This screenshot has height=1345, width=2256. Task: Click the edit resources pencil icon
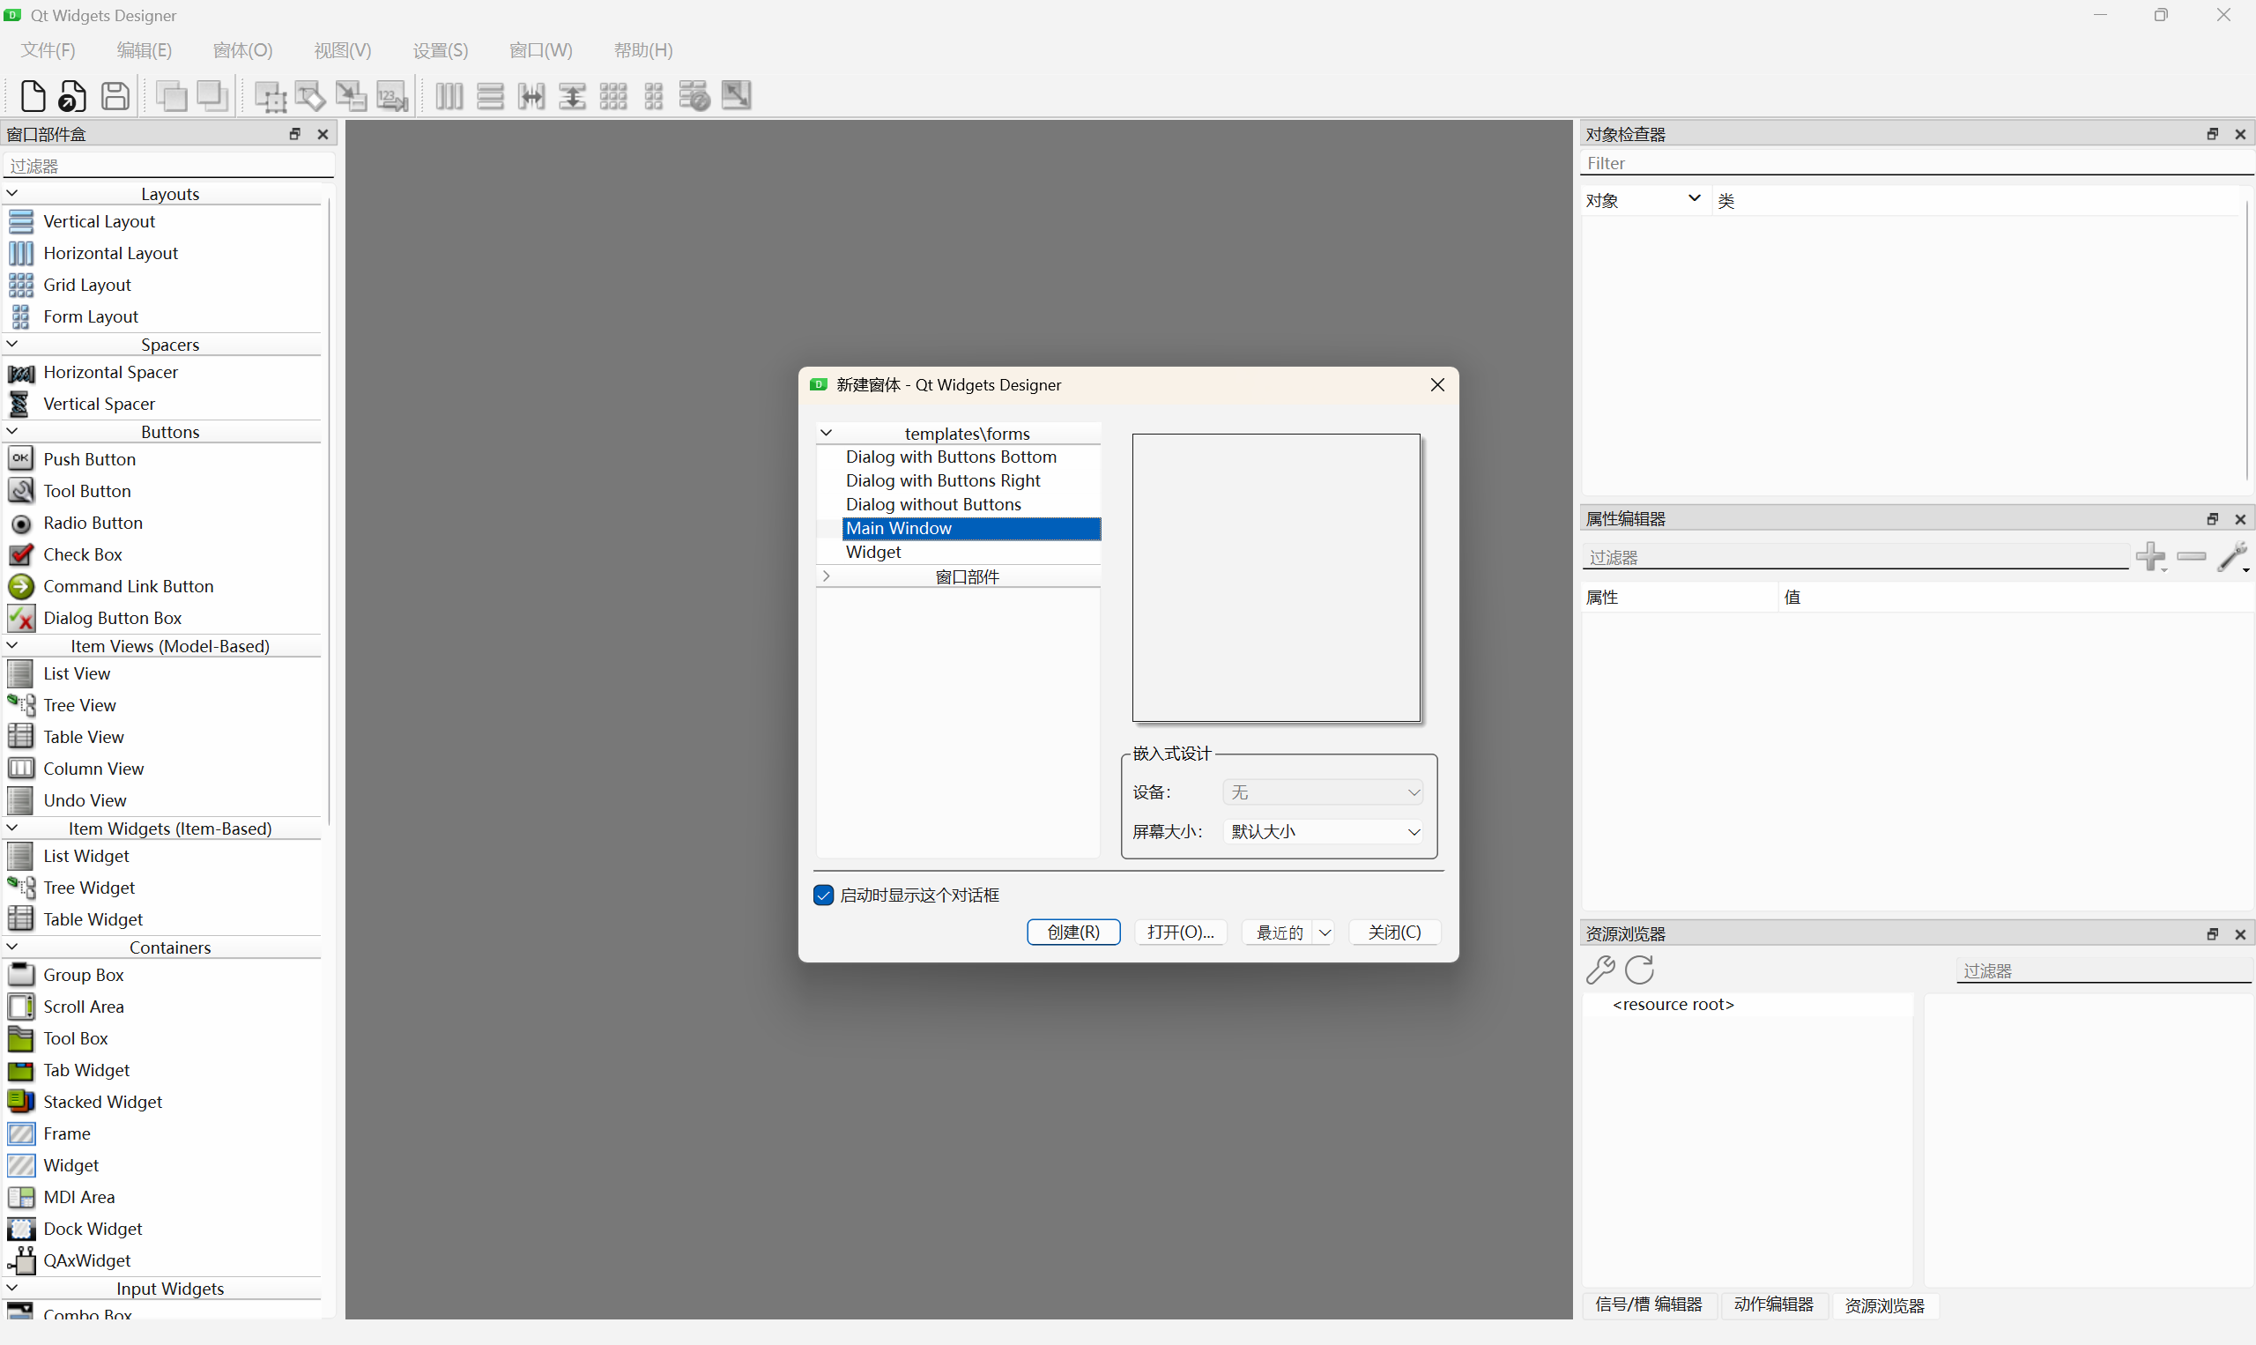pyautogui.click(x=1600, y=970)
